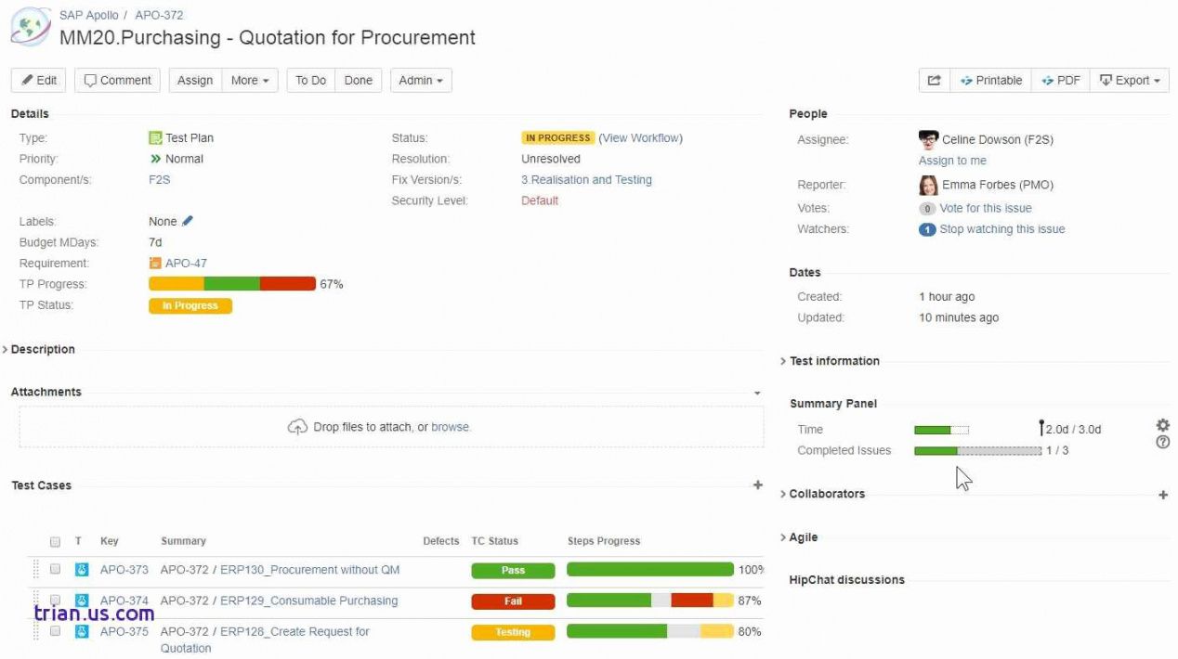Click the Steps Progress bar for APO-373
Image resolution: width=1178 pixels, height=659 pixels.
pos(650,570)
